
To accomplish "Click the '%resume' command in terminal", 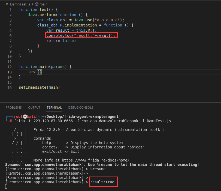I will point(98,169).
